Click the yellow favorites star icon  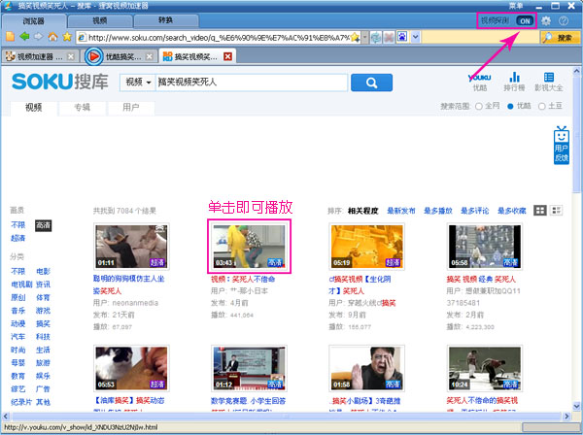coord(67,36)
